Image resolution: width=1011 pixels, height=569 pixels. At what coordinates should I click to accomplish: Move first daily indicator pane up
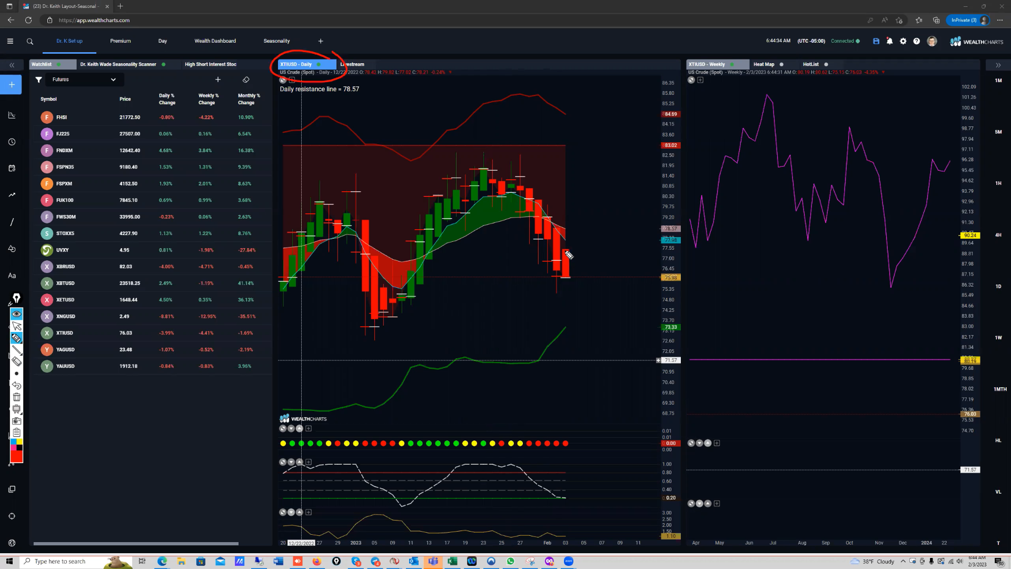(x=300, y=428)
